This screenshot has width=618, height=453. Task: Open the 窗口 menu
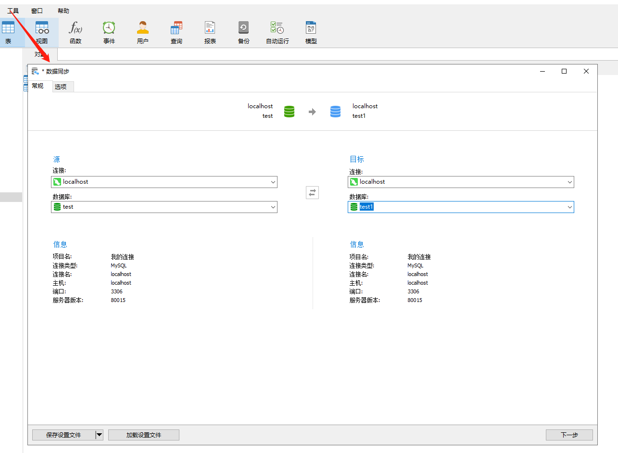(37, 11)
